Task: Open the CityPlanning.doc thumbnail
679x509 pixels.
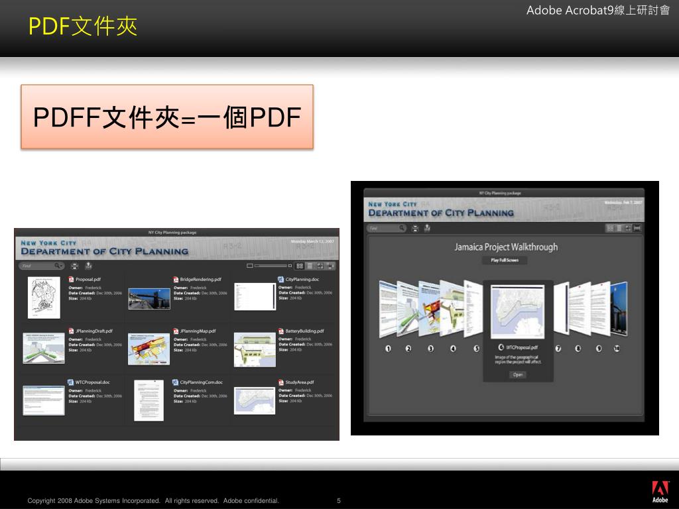Action: coord(255,296)
